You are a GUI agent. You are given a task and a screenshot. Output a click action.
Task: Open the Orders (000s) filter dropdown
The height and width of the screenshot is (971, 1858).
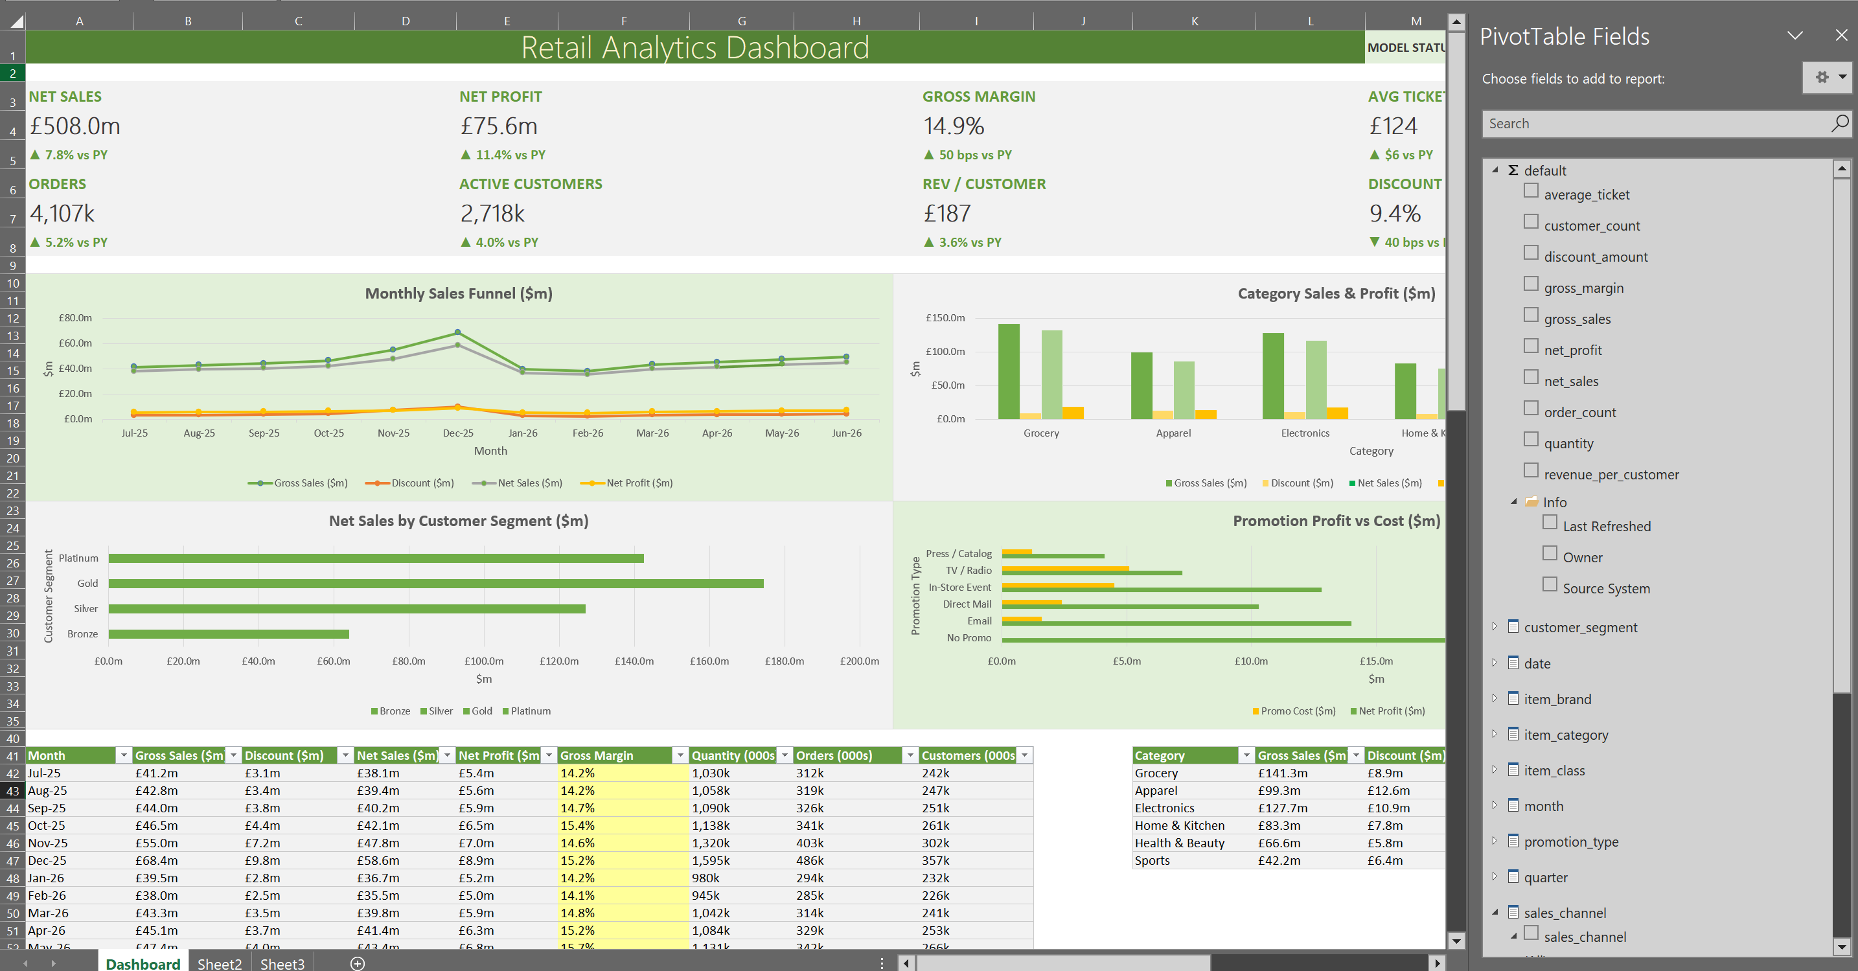pos(910,755)
